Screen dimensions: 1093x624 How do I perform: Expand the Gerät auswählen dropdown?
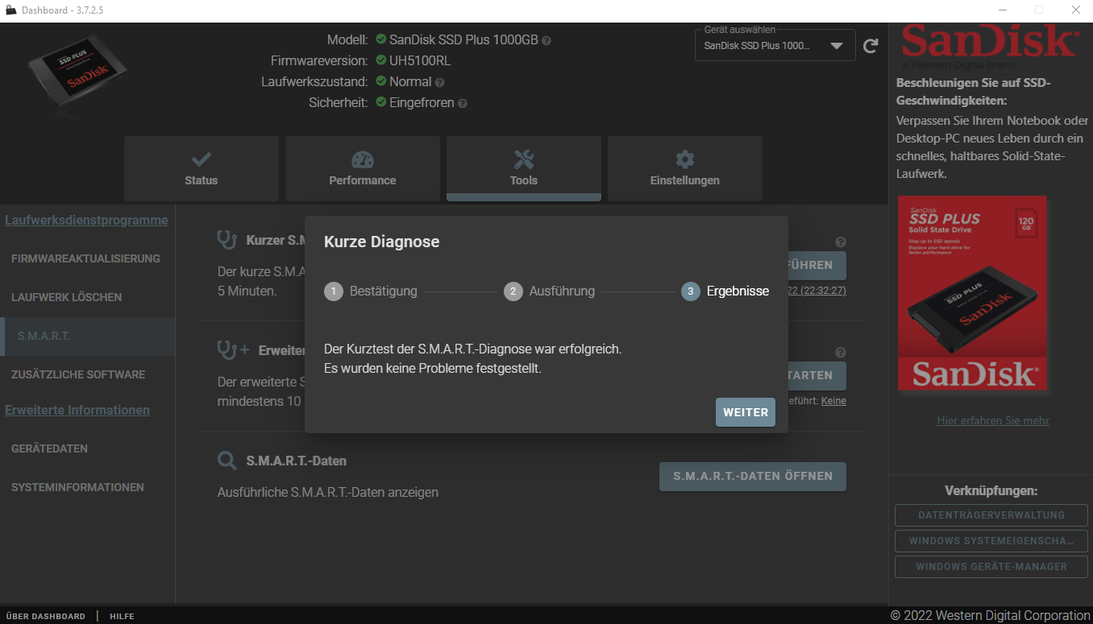[x=775, y=46]
